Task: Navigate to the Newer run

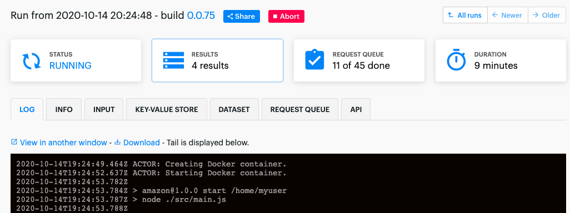Action: pyautogui.click(x=507, y=15)
